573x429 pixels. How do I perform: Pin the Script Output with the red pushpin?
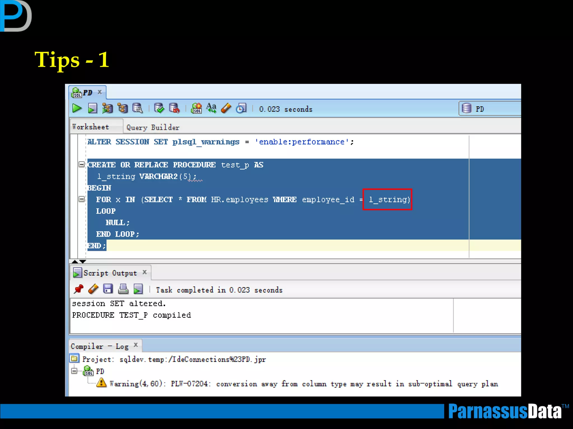click(x=79, y=289)
